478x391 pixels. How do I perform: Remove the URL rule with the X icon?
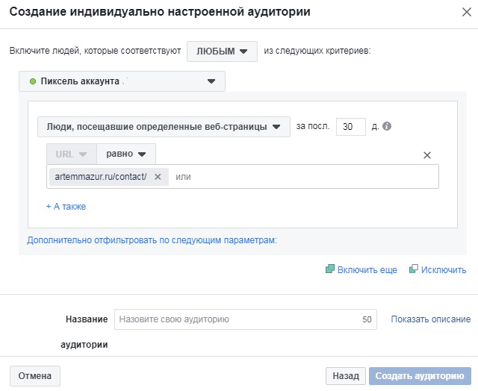pyautogui.click(x=427, y=155)
